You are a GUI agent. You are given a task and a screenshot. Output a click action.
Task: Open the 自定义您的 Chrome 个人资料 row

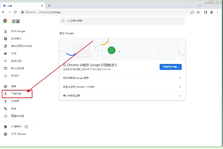point(122,87)
